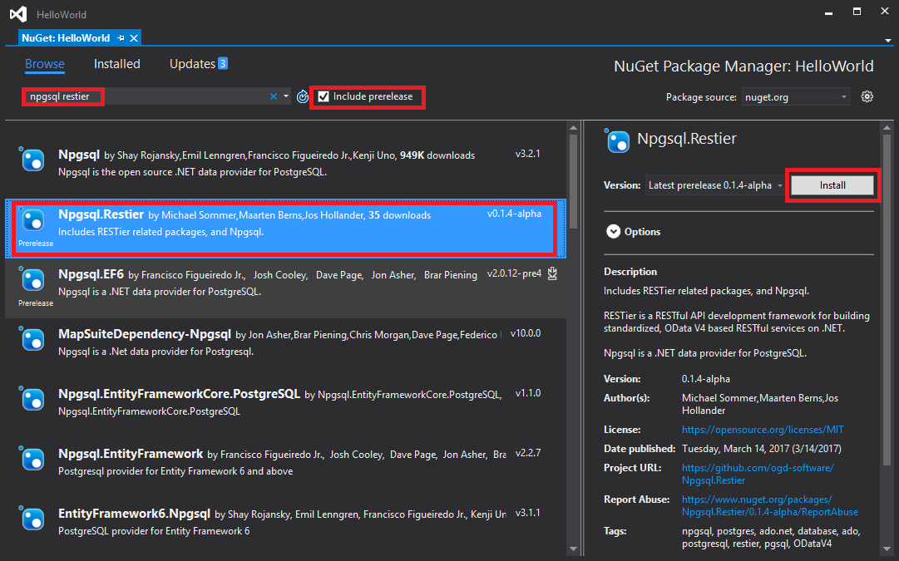Open the opensource.org MIT license link
This screenshot has width=899, height=561.
pyautogui.click(x=763, y=429)
